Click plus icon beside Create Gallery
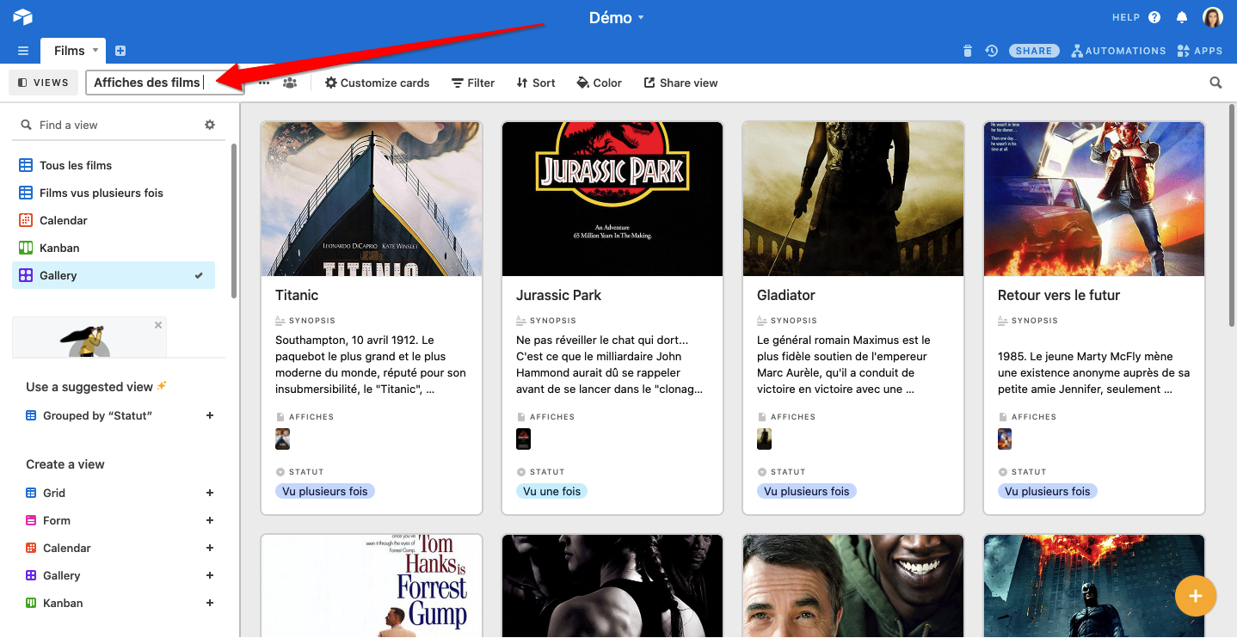Image resolution: width=1237 pixels, height=638 pixels. (x=210, y=575)
